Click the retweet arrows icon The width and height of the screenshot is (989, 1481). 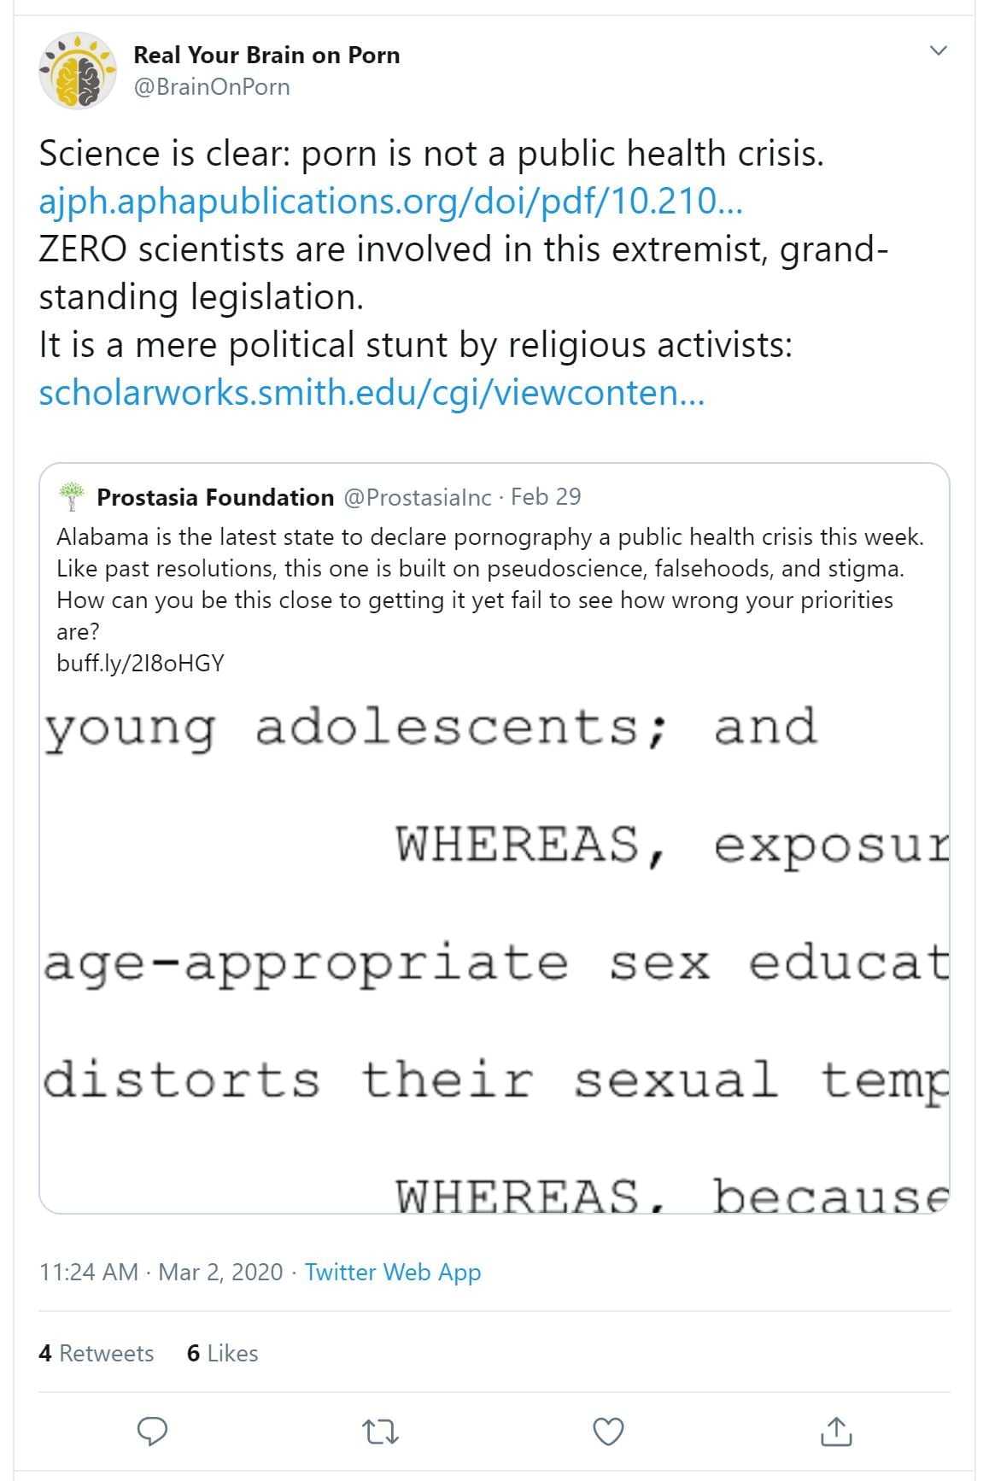[380, 1431]
